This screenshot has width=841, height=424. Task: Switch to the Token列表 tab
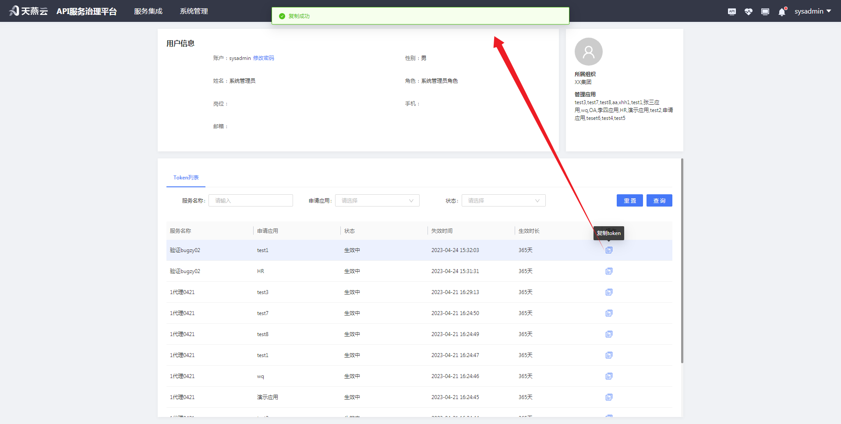pos(186,177)
